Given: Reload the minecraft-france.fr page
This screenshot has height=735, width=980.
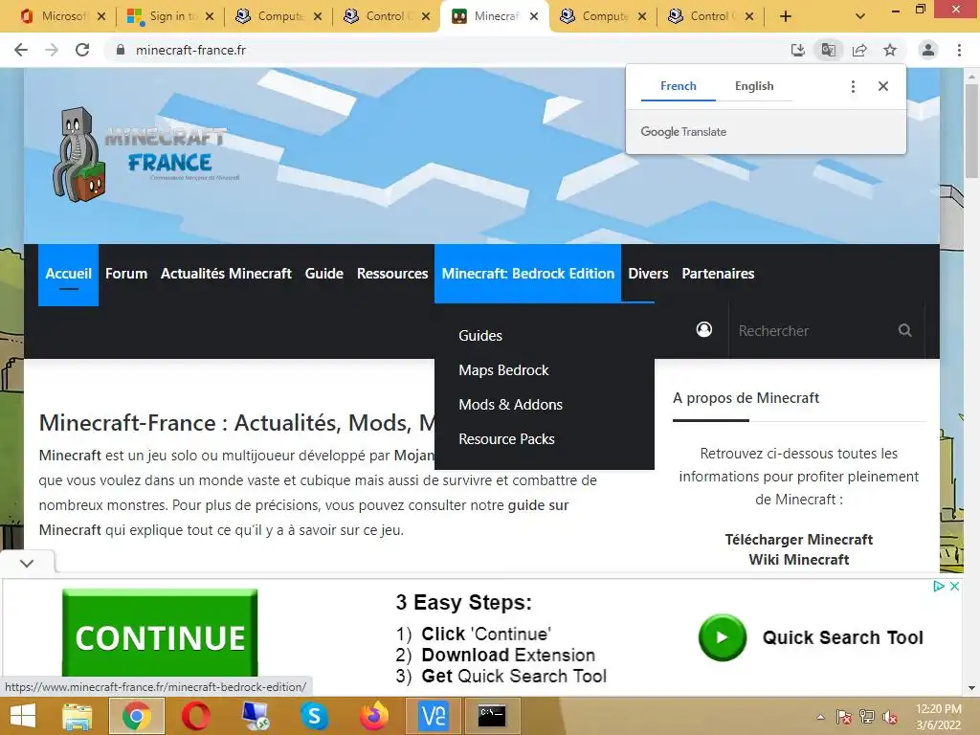Looking at the screenshot, I should pos(82,50).
